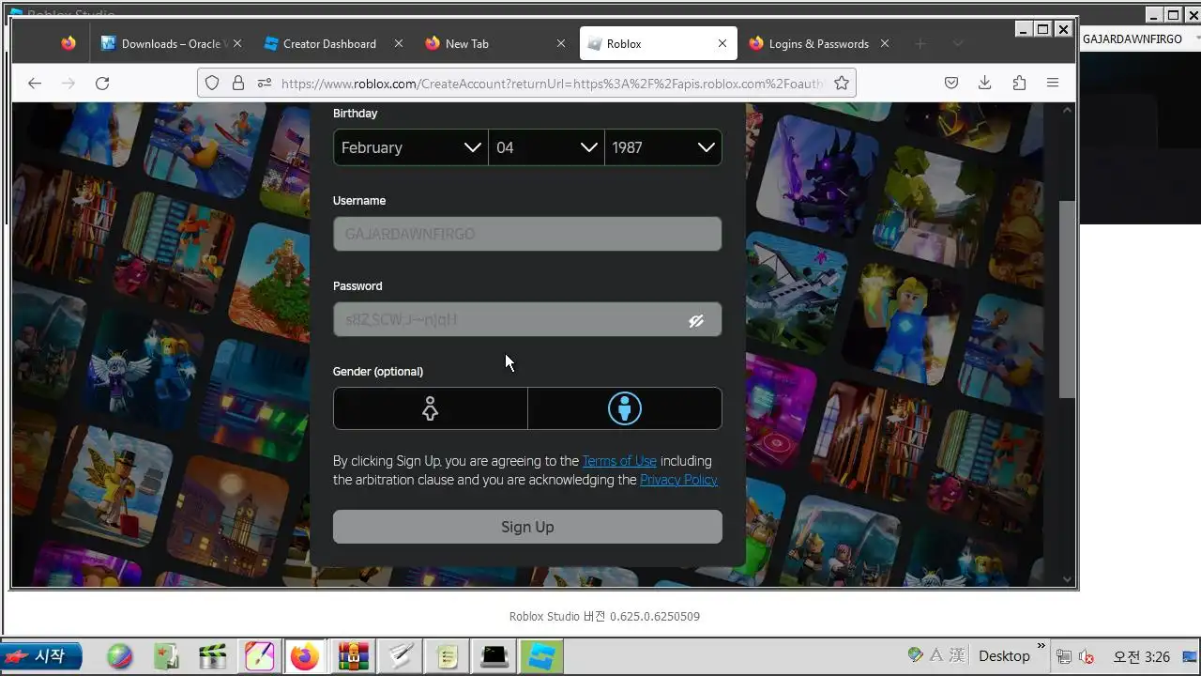Open the terminal console icon in taskbar
The width and height of the screenshot is (1201, 676).
coord(494,656)
